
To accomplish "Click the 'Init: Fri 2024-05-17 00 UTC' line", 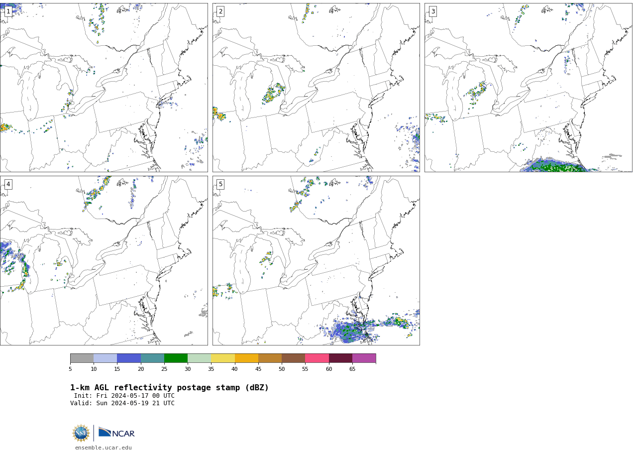I will (x=124, y=396).
